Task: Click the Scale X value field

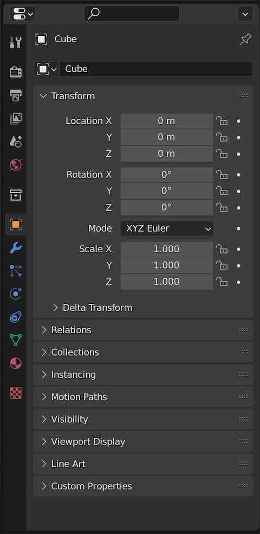Action: pos(166,249)
